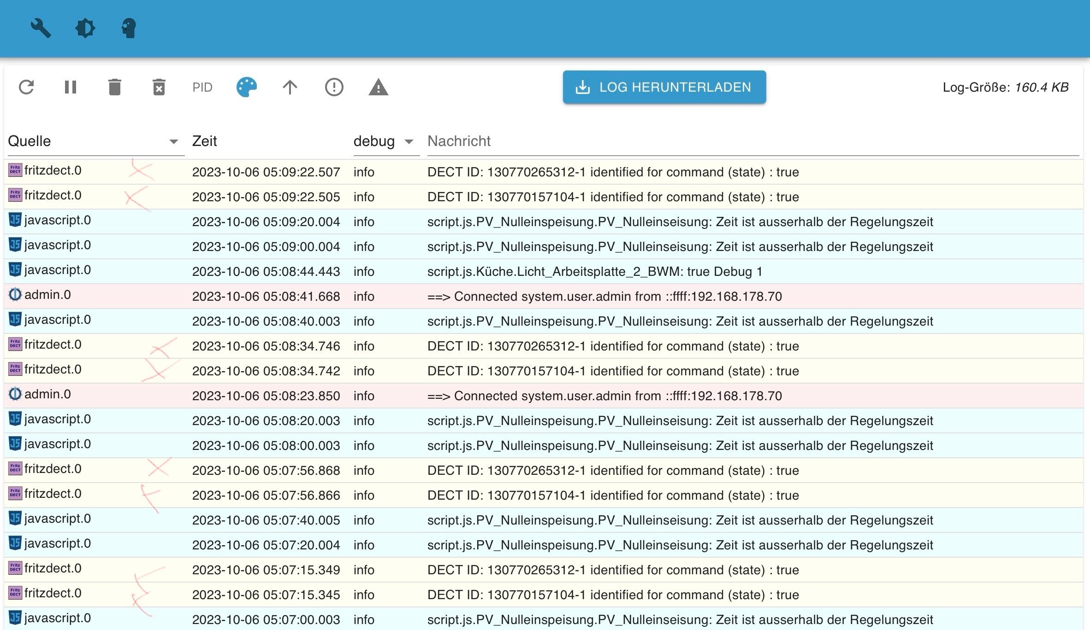Screen dimensions: 1090x630
Task: Toggle the PID column display
Action: pyautogui.click(x=202, y=87)
